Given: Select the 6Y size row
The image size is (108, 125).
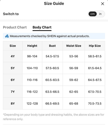Looking at the screenshot, I should [54, 80].
